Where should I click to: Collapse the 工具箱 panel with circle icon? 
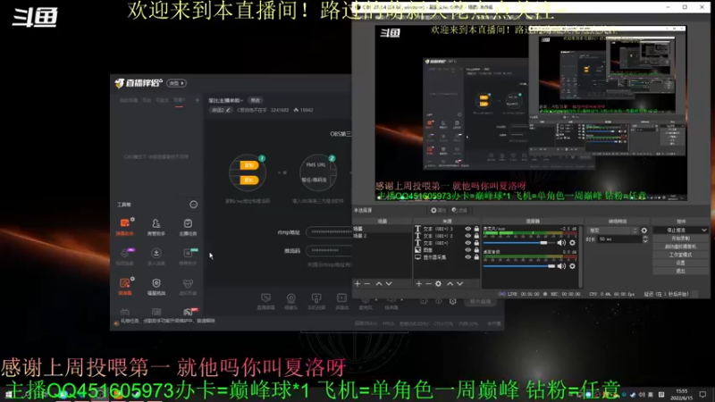tap(193, 205)
